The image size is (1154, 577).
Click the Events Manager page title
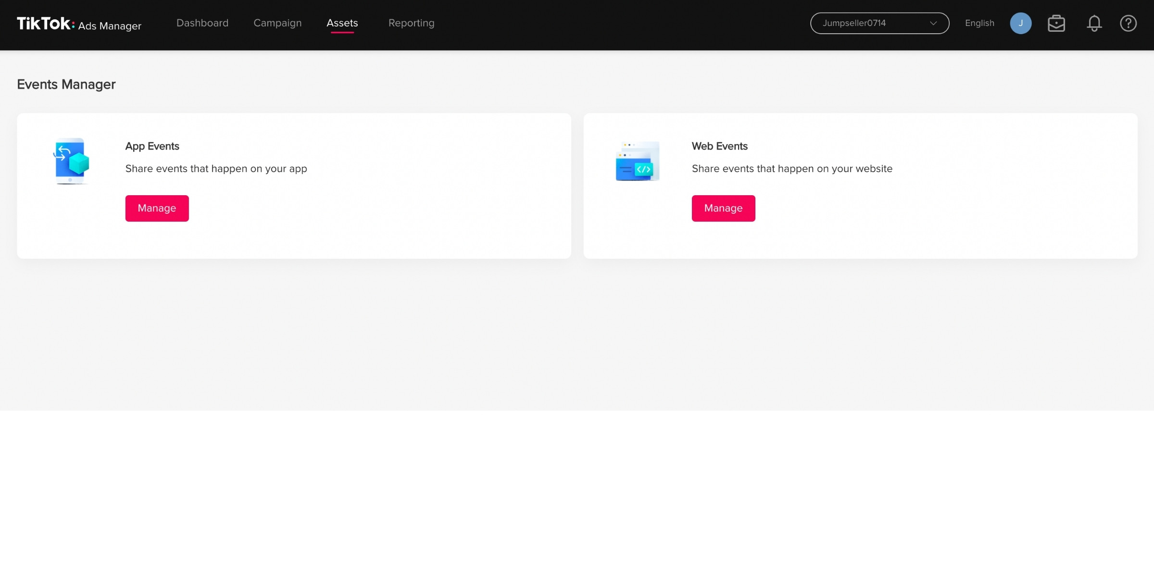click(66, 84)
